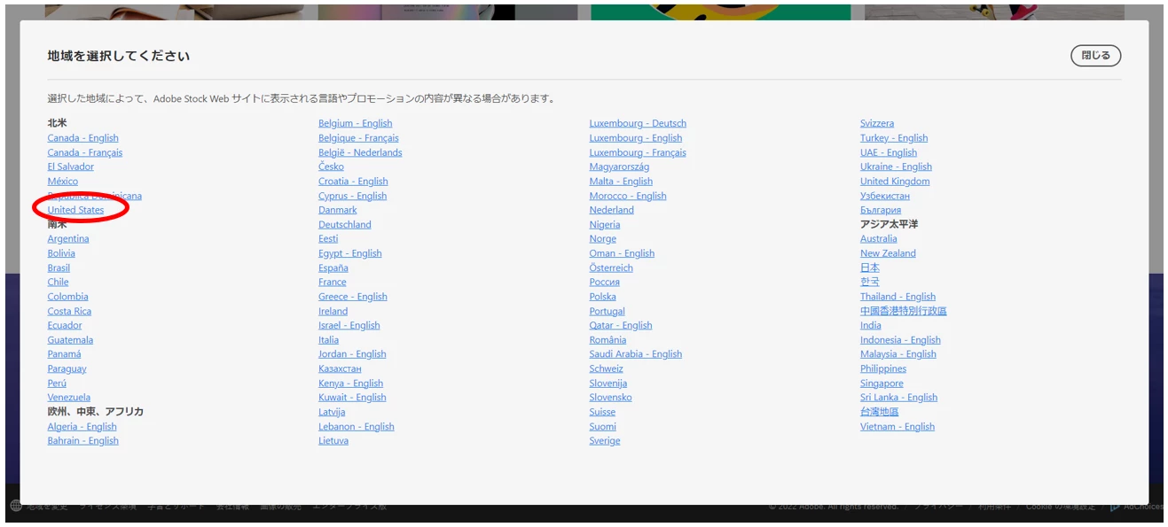
Task: Choose Saudi Arabia - English region
Action: pyautogui.click(x=636, y=354)
